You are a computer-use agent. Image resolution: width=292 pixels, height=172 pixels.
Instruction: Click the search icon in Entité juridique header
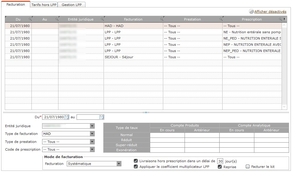click(102, 19)
